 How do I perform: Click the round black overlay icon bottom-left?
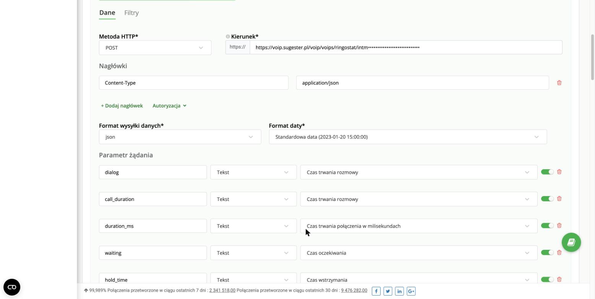click(x=12, y=287)
